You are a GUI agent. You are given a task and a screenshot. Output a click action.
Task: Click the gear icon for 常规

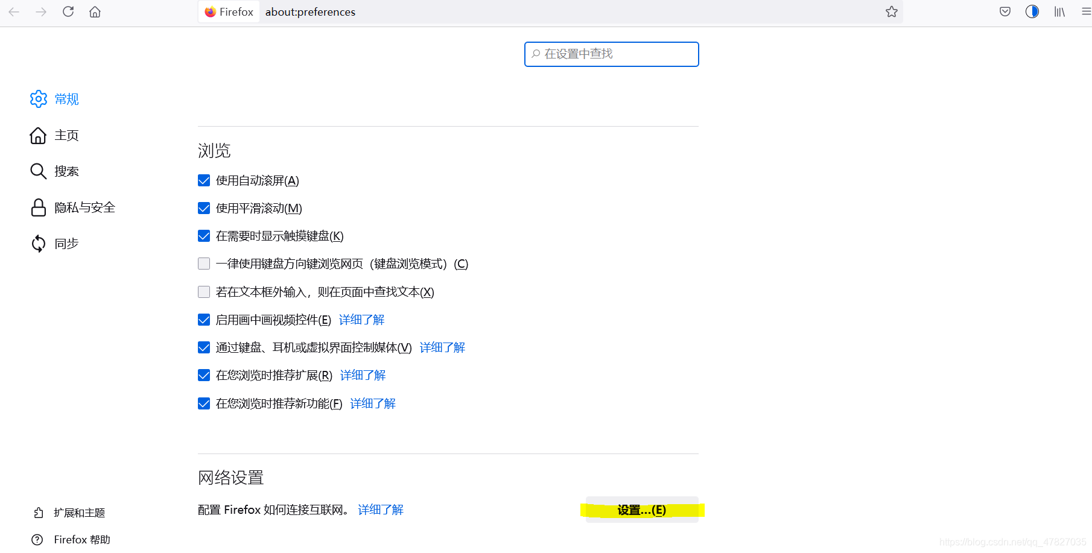39,99
